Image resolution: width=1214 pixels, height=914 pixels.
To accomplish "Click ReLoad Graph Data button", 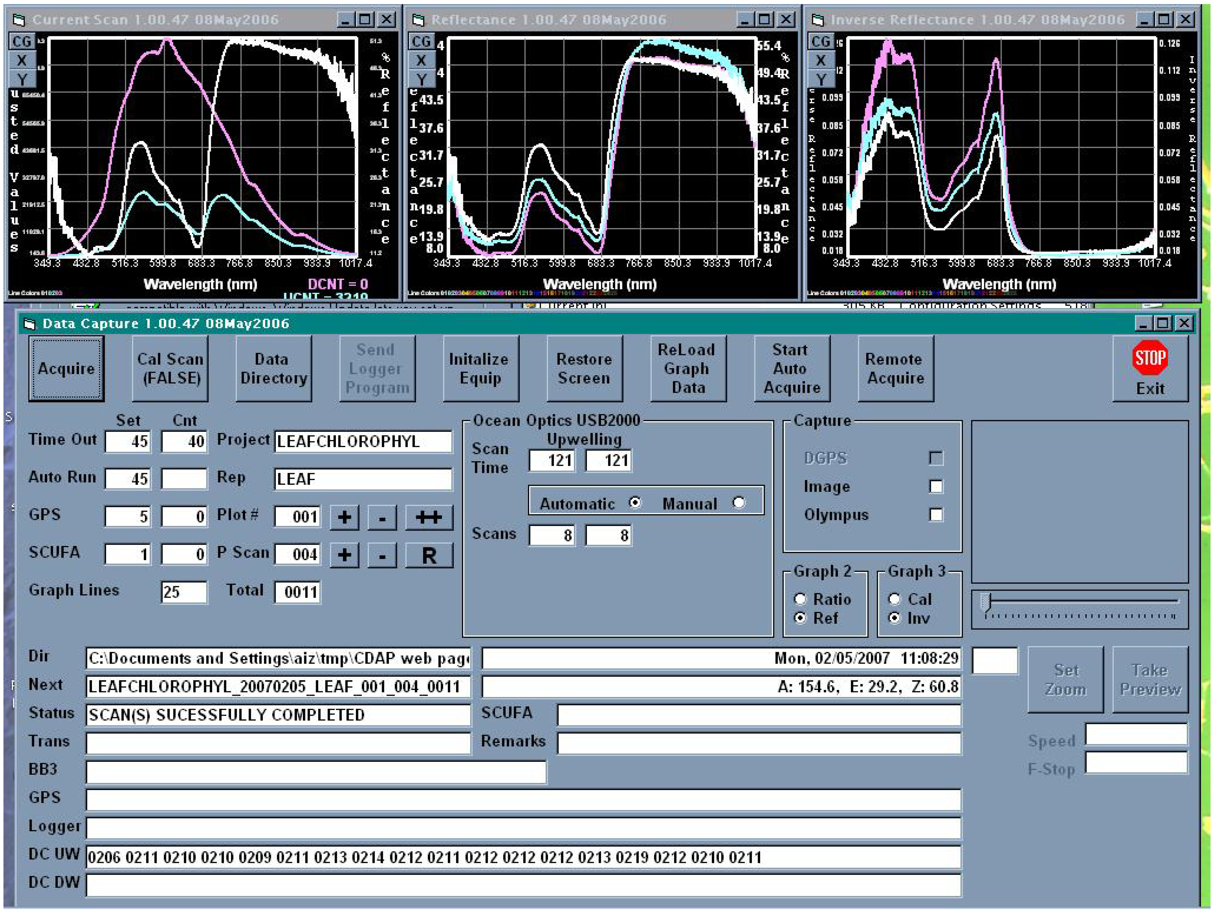I will [x=688, y=369].
